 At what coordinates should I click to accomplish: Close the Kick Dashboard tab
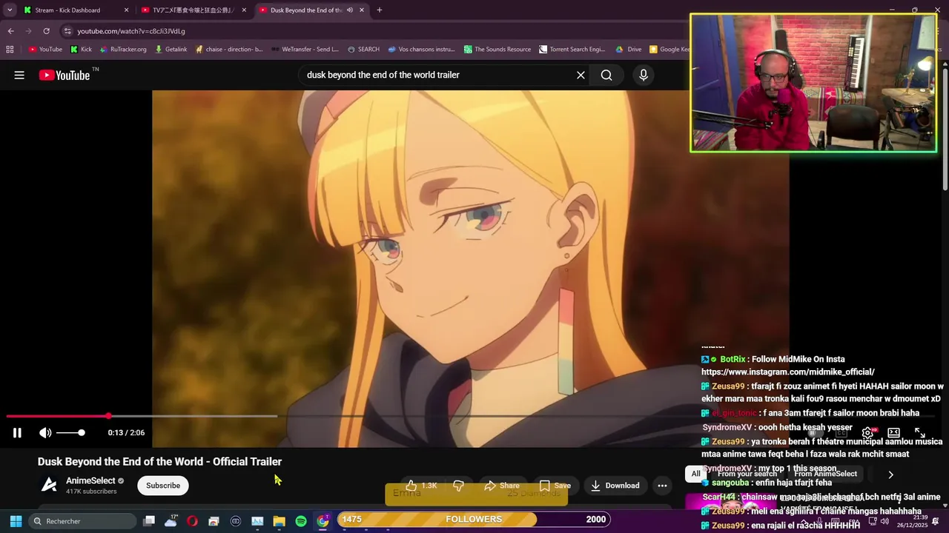tap(126, 10)
